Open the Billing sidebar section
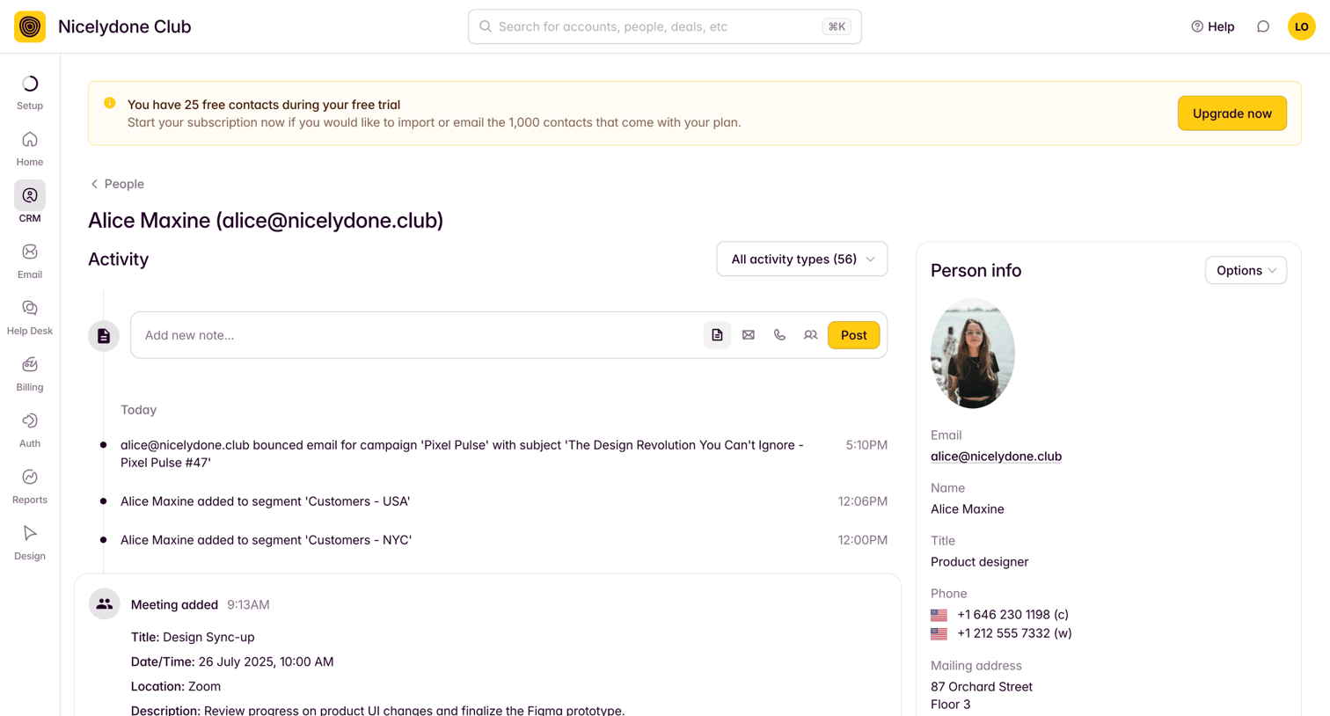This screenshot has height=716, width=1330. [x=30, y=374]
